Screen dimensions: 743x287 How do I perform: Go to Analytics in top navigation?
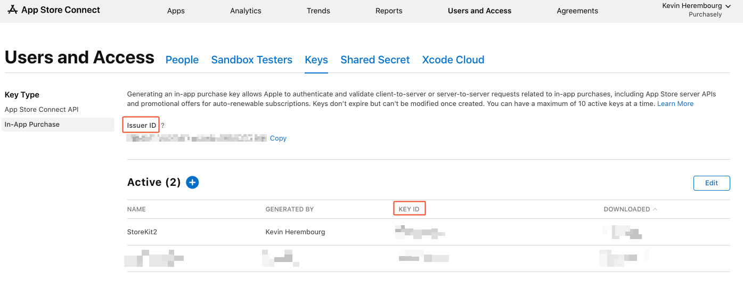[x=246, y=11]
